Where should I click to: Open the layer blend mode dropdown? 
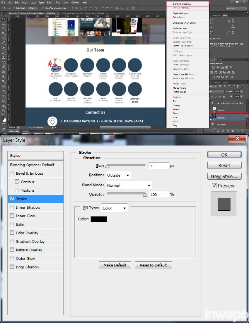pos(217,91)
